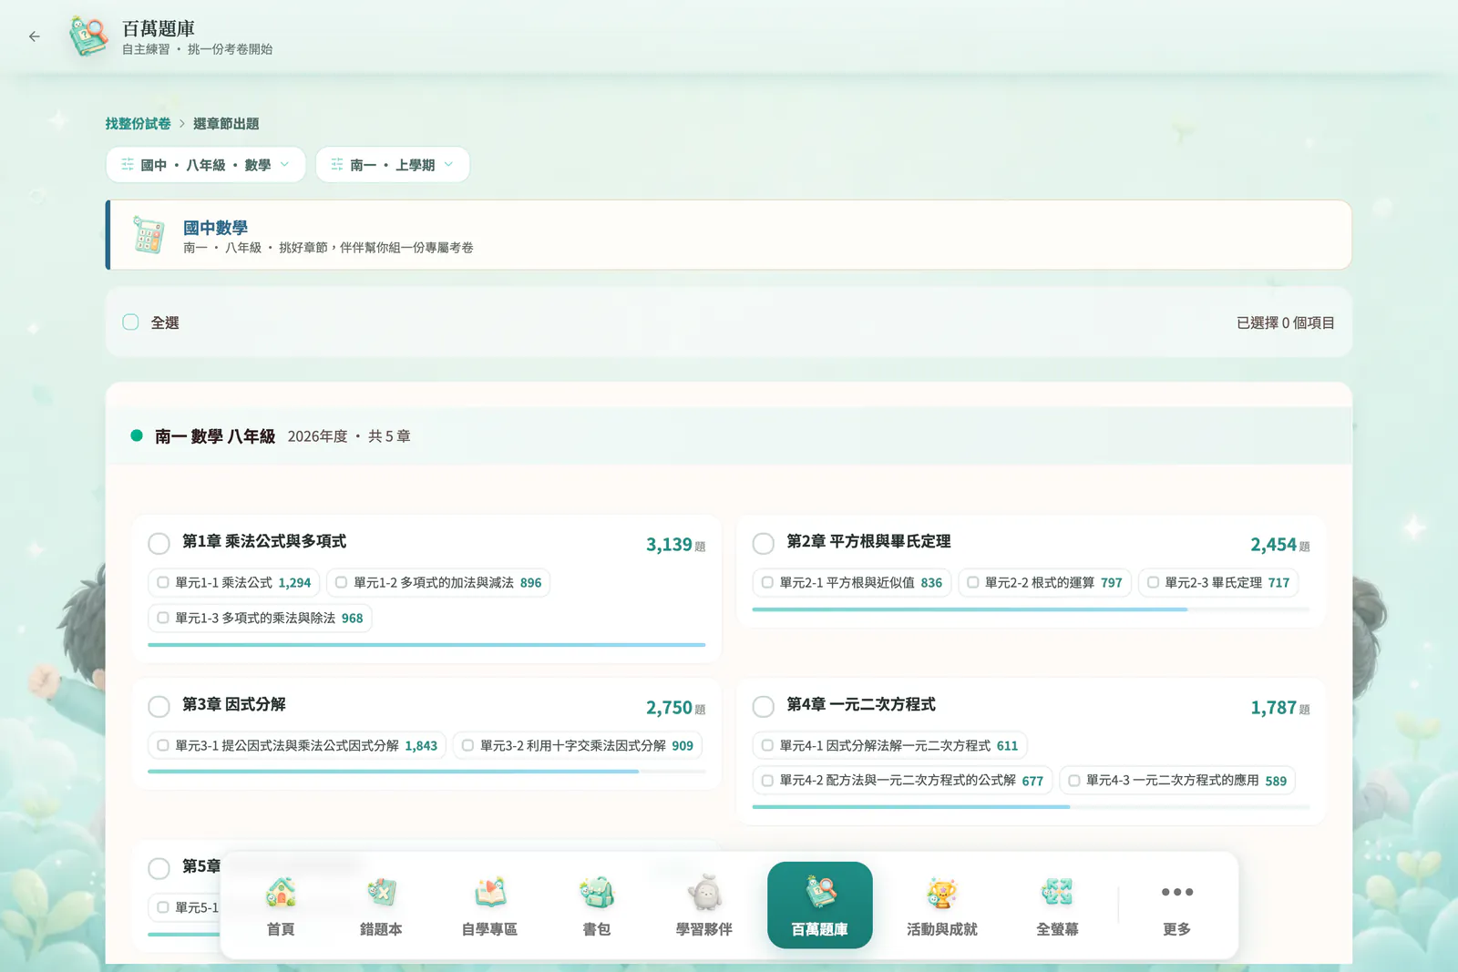Select 第2章 平方根與畢氏定理 circle

pos(764,544)
